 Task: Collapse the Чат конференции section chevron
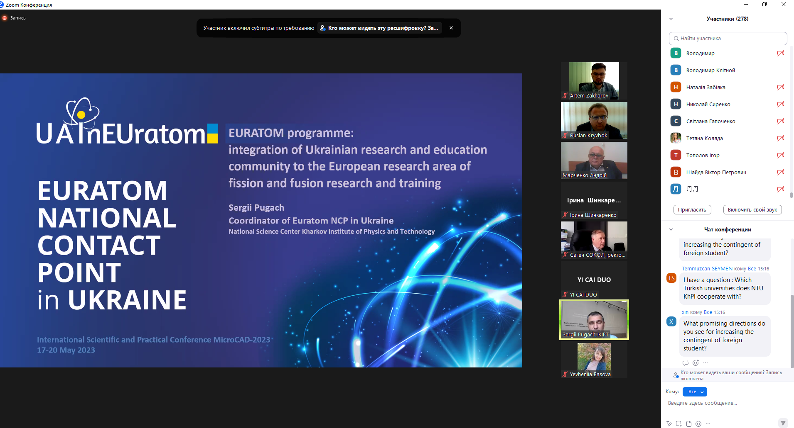pos(671,229)
